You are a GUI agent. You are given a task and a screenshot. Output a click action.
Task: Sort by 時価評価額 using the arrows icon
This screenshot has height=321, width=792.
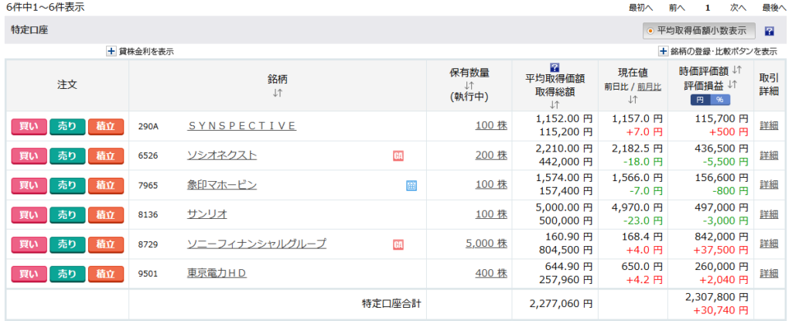736,70
